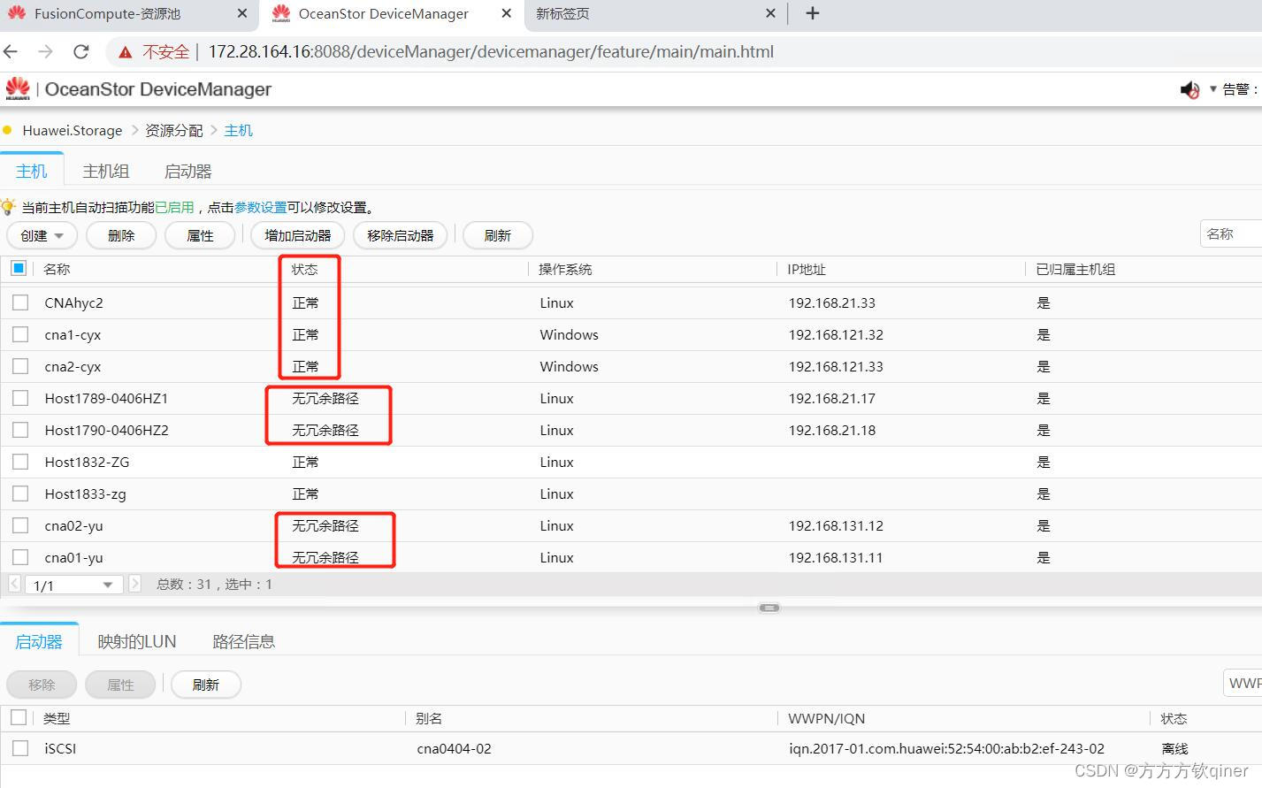Screen dimensions: 1262x788
Task: Click the host 属性 button
Action: pyautogui.click(x=200, y=235)
